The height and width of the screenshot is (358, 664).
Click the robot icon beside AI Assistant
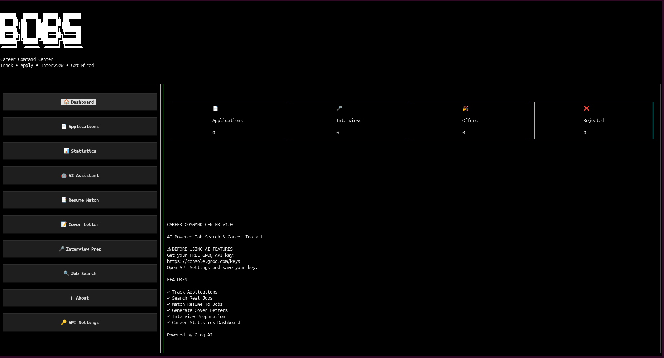[x=64, y=175]
